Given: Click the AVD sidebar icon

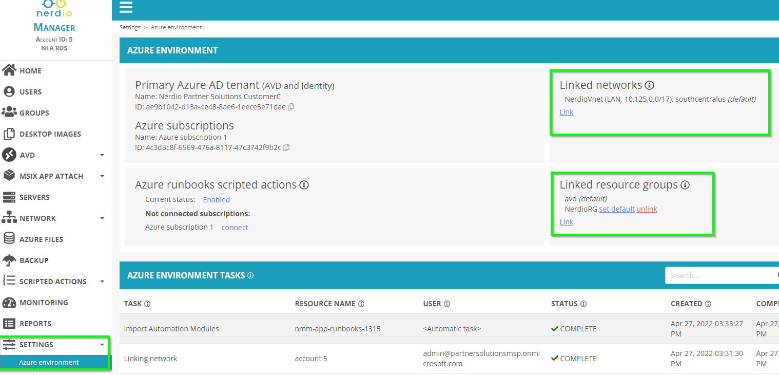Looking at the screenshot, I should coord(9,155).
